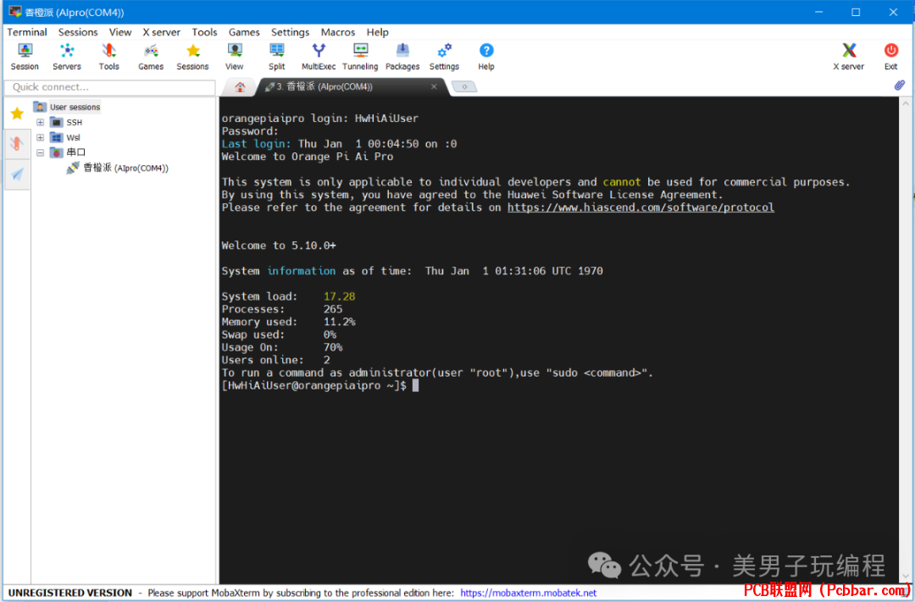
Task: Start the X server toolbar icon
Action: coord(848,58)
